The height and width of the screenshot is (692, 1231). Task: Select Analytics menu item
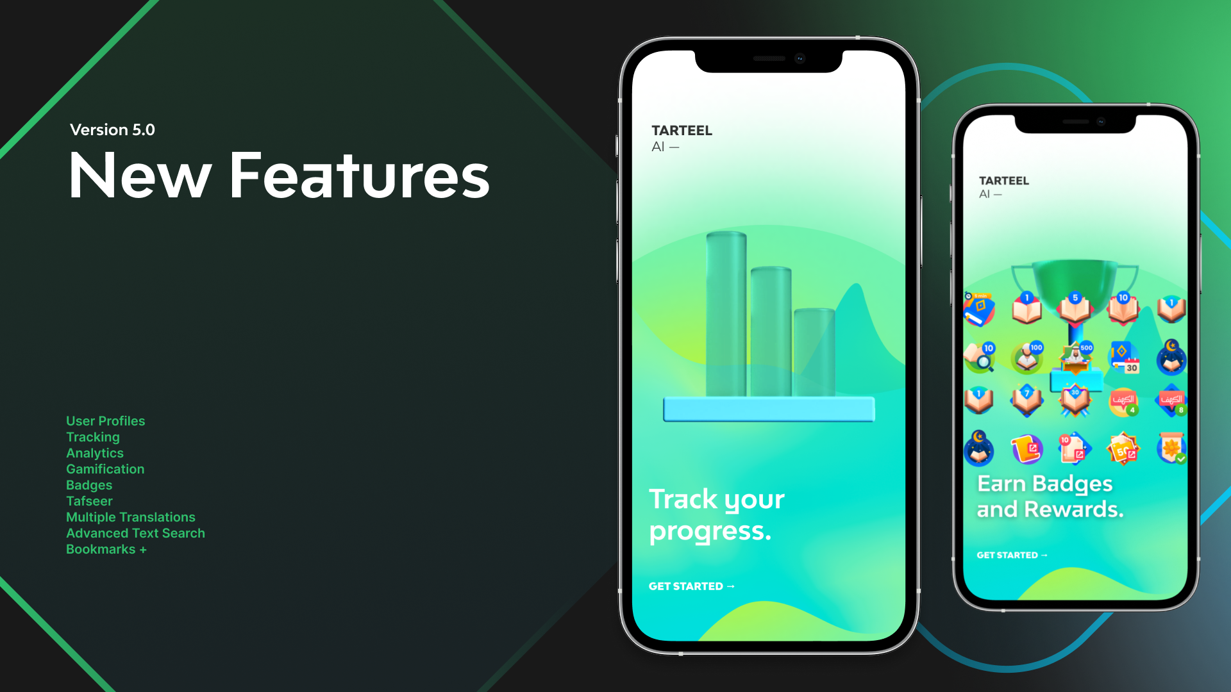(96, 453)
